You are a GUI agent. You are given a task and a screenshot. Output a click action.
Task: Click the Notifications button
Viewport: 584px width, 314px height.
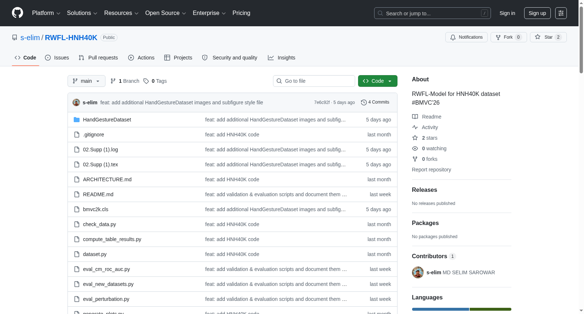(466, 37)
